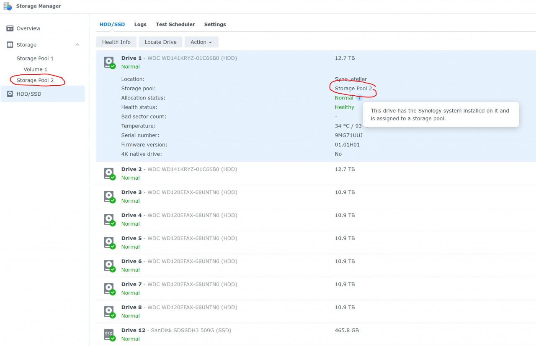
Task: Click the Storage sidebar icon
Action: tap(10, 45)
